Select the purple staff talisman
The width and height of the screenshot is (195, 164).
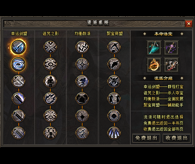tap(171, 48)
